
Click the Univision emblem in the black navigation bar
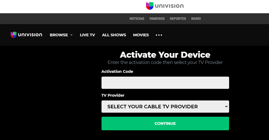click(x=14, y=35)
